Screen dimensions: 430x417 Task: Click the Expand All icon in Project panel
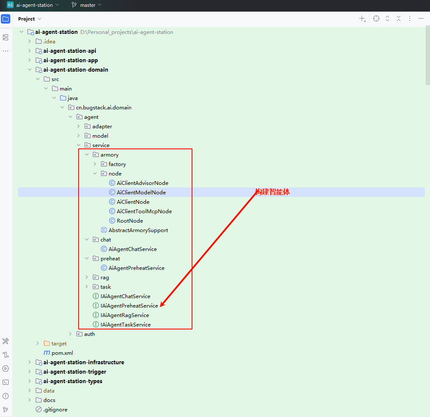click(x=387, y=19)
